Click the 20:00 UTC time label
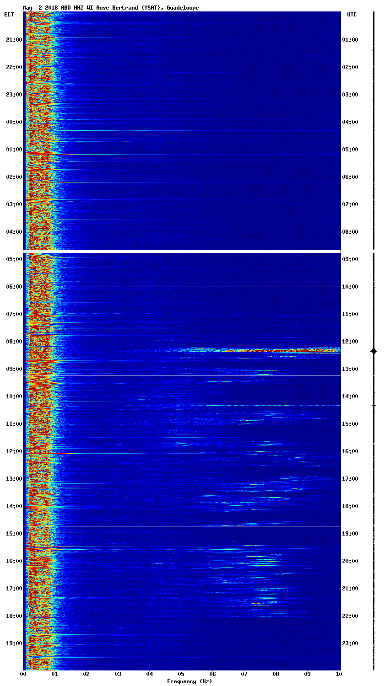The width and height of the screenshot is (390, 686). pyautogui.click(x=350, y=561)
